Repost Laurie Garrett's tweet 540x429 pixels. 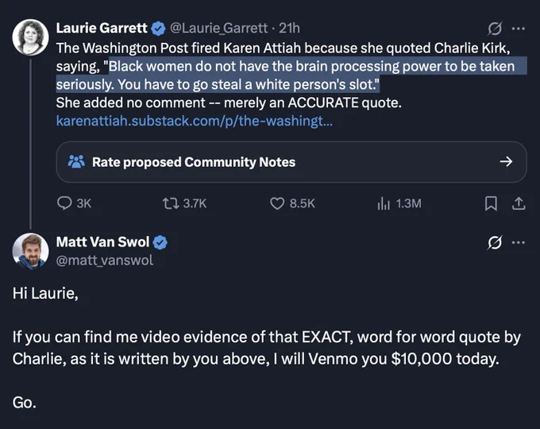[184, 203]
